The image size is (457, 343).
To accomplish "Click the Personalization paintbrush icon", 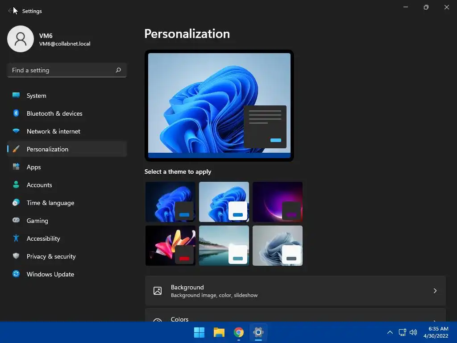I will pyautogui.click(x=16, y=149).
